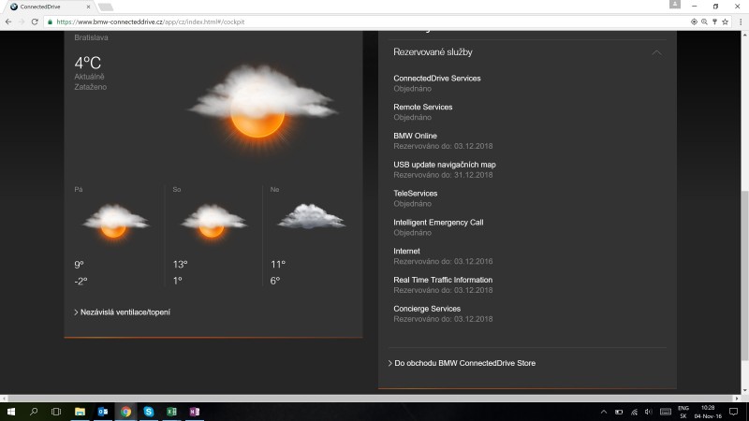Click Friday (Pá) forecast weather icon
749x421 pixels.
114,221
